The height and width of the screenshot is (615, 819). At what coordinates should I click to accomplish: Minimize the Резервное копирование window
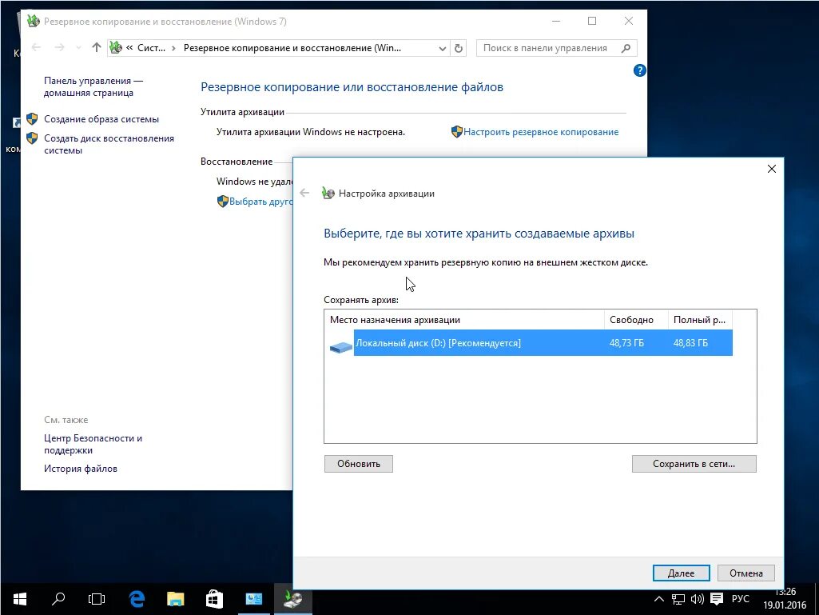[x=556, y=21]
